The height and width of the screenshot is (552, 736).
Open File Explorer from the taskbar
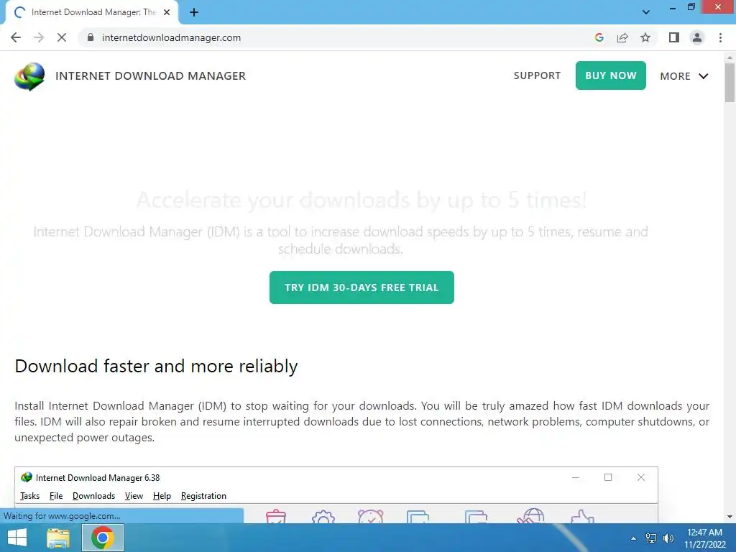pos(57,538)
